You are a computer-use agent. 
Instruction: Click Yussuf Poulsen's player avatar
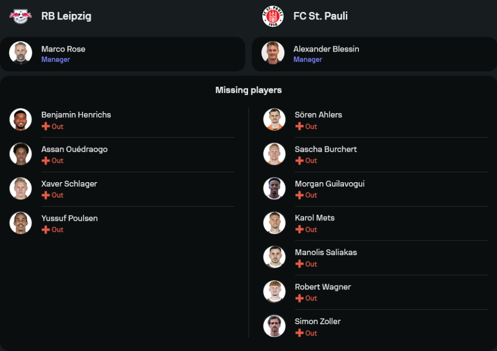point(20,223)
